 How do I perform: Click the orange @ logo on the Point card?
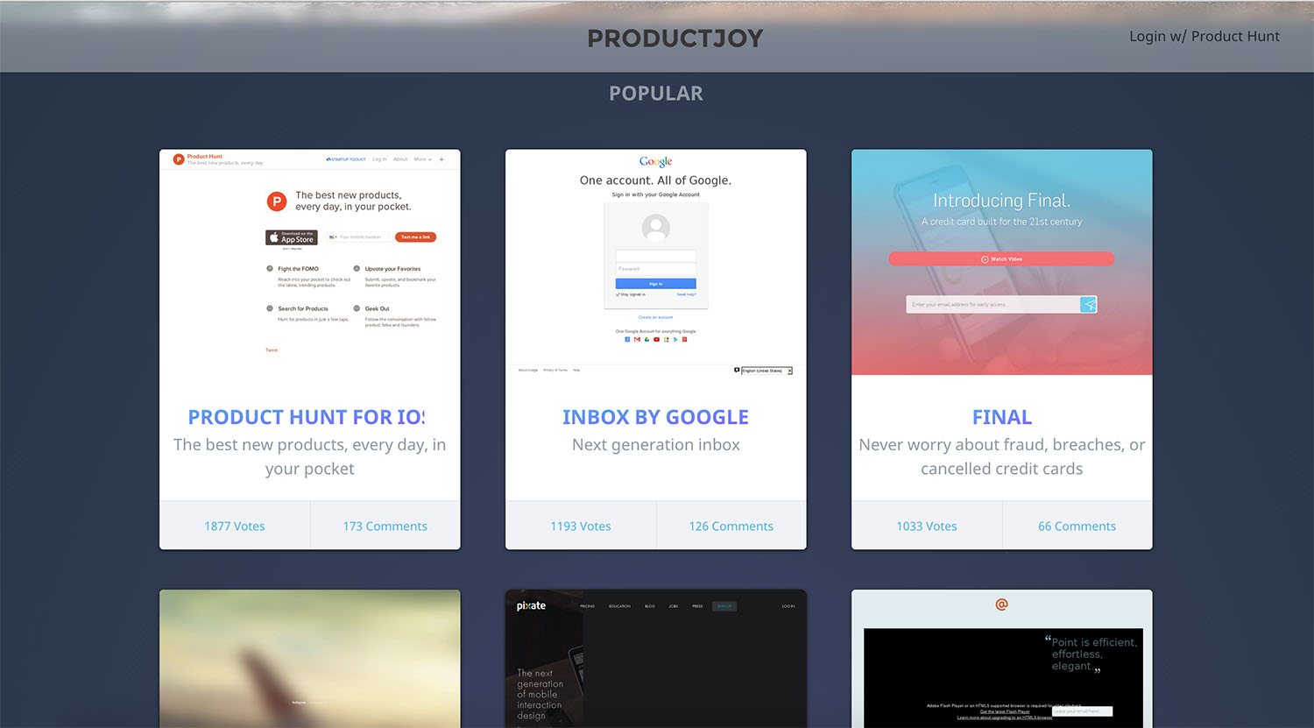point(1001,604)
